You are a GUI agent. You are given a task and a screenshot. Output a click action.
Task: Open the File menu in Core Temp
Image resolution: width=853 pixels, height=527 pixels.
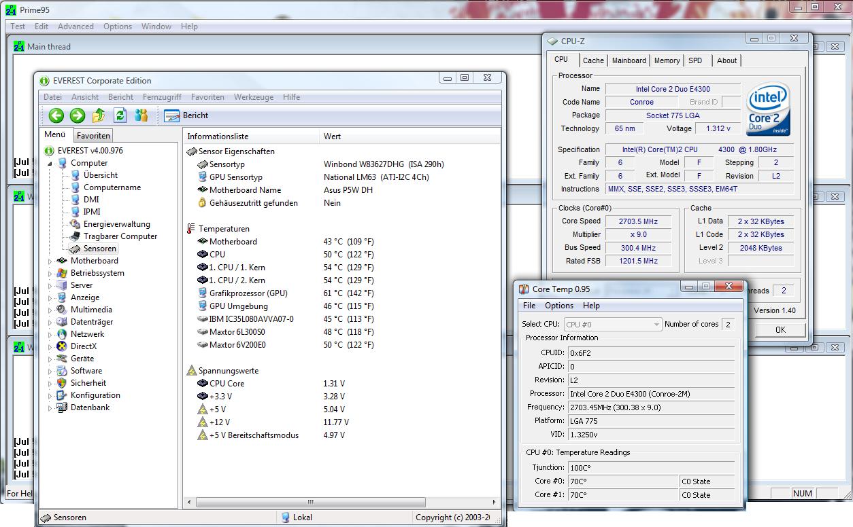pyautogui.click(x=529, y=306)
